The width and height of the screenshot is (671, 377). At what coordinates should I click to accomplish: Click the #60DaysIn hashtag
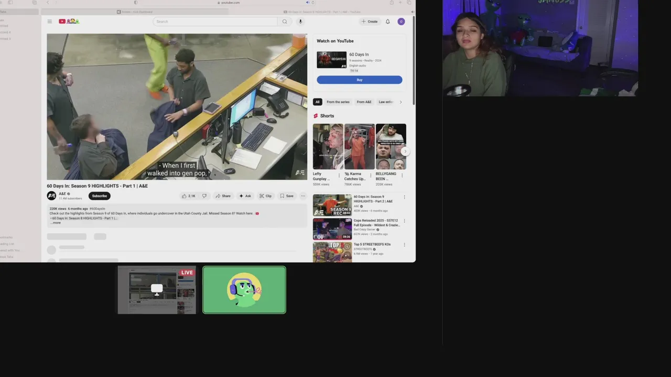pyautogui.click(x=98, y=209)
